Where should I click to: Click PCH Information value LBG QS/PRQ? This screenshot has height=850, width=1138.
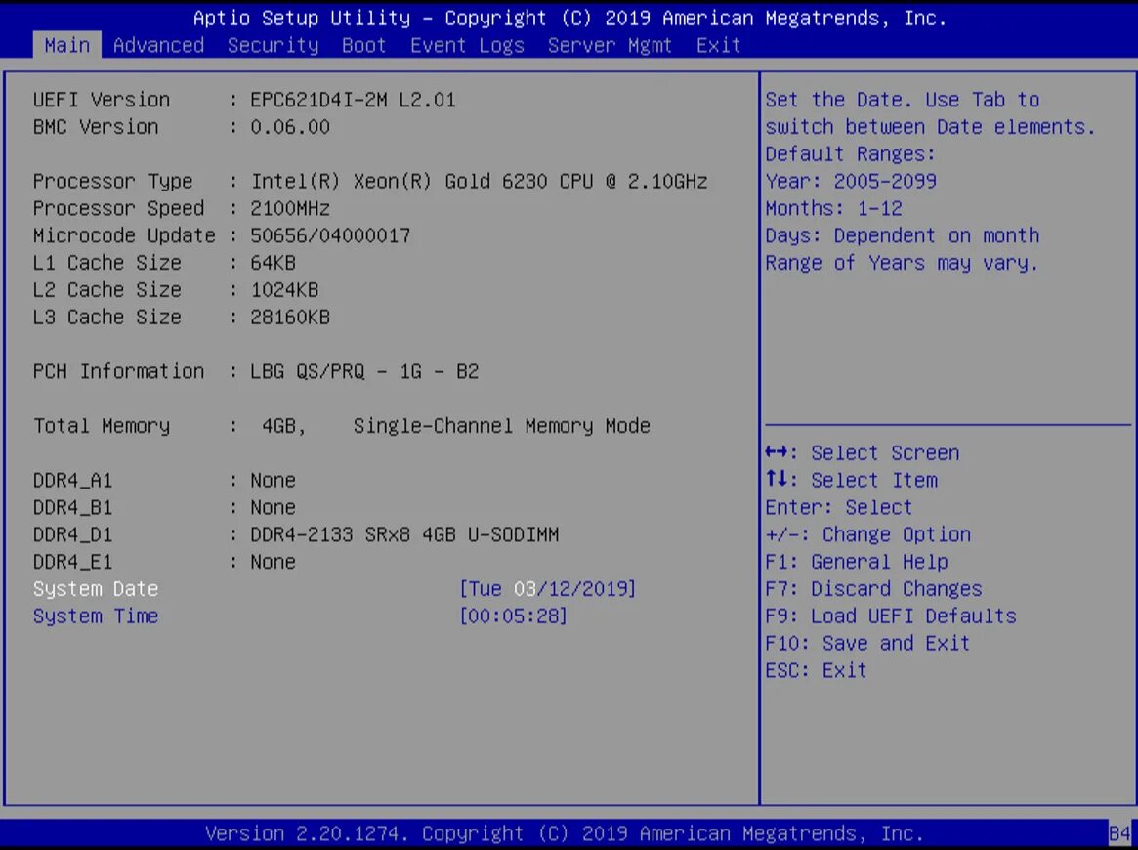tap(364, 371)
